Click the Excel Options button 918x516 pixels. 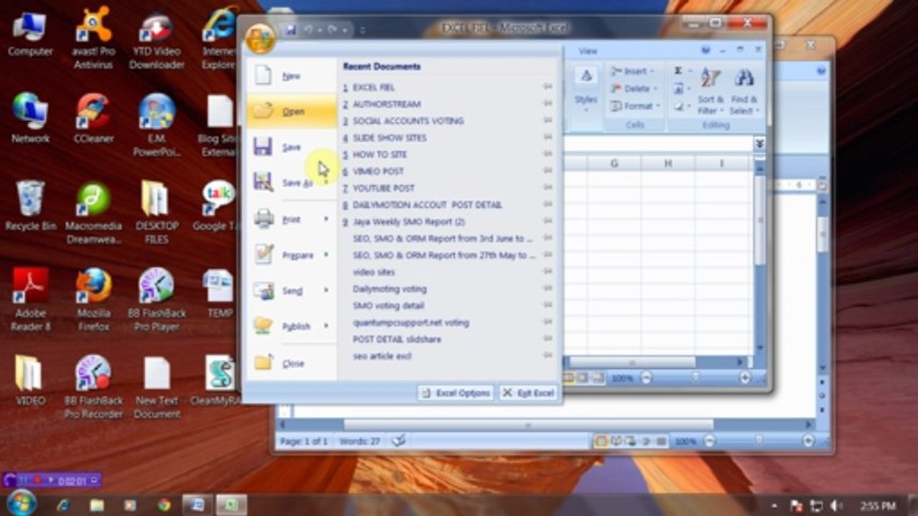(456, 393)
